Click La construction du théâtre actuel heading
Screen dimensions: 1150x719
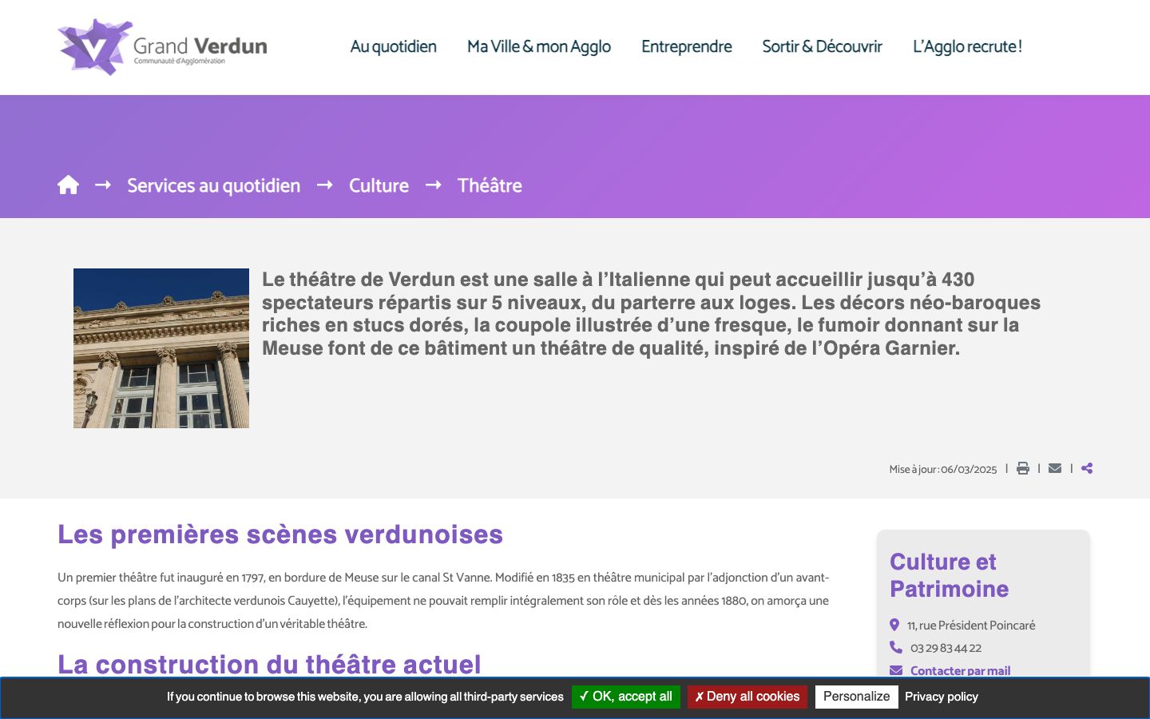click(x=269, y=664)
